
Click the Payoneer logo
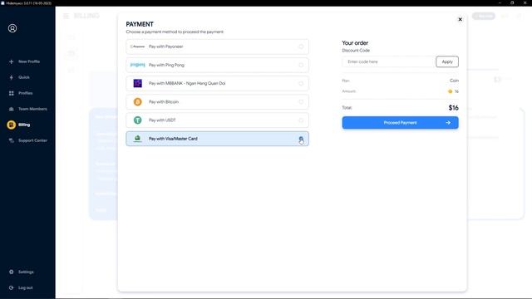137,47
